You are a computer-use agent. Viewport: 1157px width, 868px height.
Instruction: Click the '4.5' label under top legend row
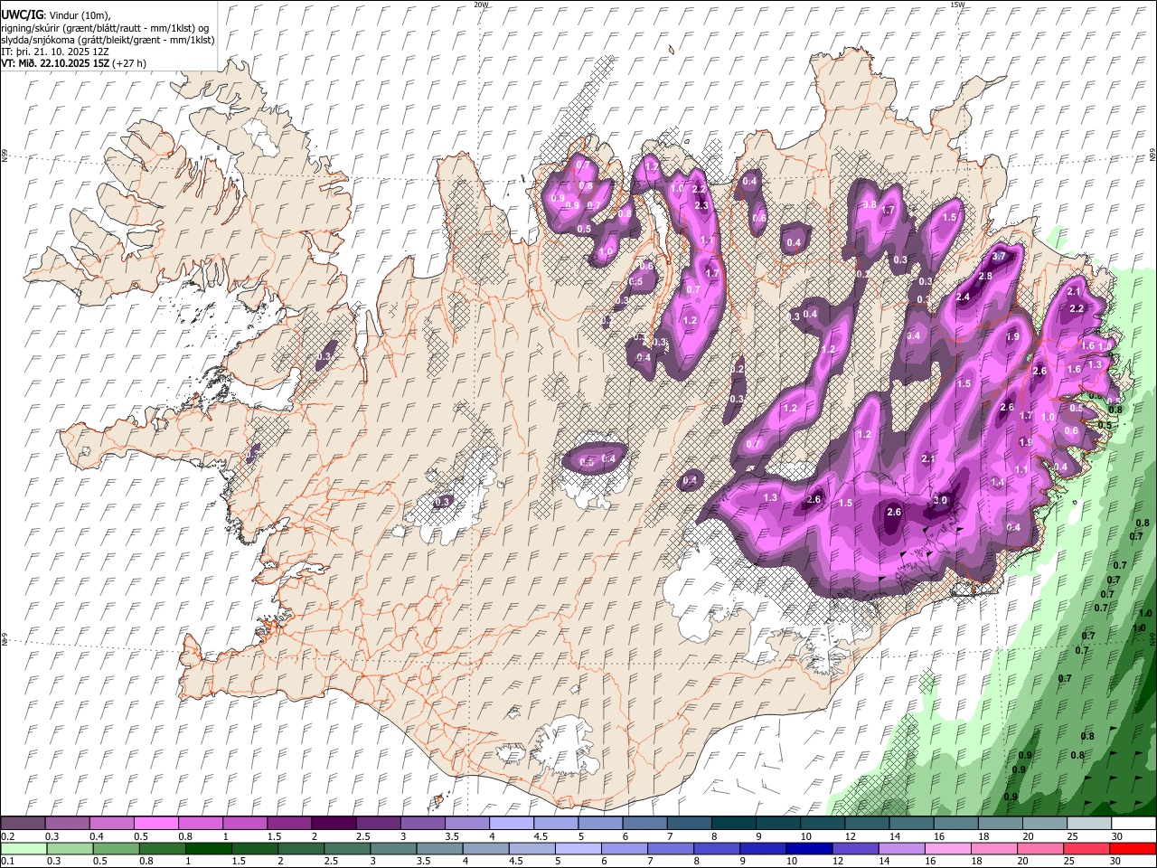click(x=541, y=836)
